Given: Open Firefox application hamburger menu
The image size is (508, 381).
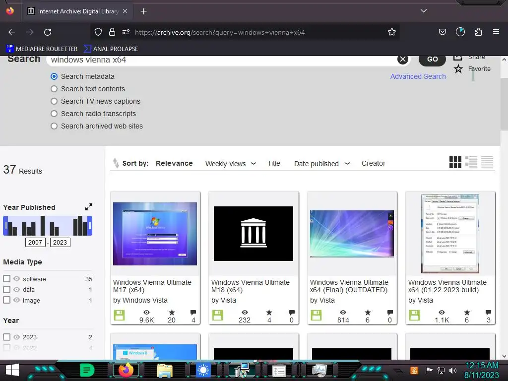Looking at the screenshot, I should [496, 32].
